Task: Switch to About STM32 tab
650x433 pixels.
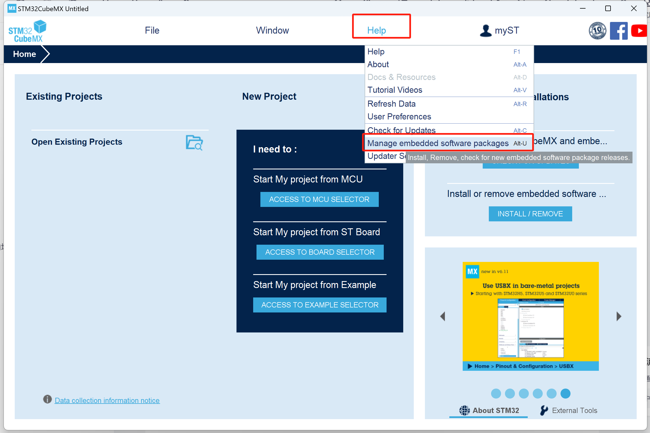Action: point(489,411)
